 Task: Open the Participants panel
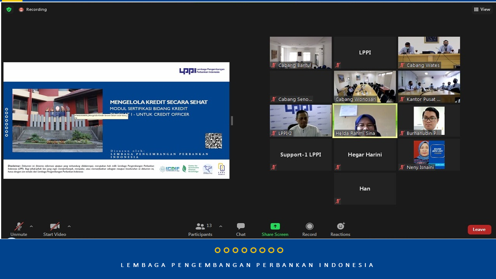200,229
